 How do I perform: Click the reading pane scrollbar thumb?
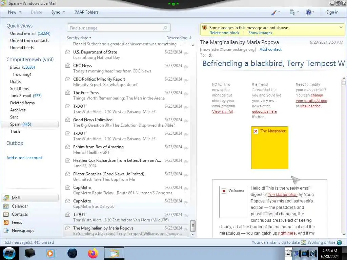(344, 83)
